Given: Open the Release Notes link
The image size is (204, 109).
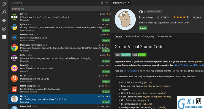Looking at the screenshot, I should coord(130,71).
